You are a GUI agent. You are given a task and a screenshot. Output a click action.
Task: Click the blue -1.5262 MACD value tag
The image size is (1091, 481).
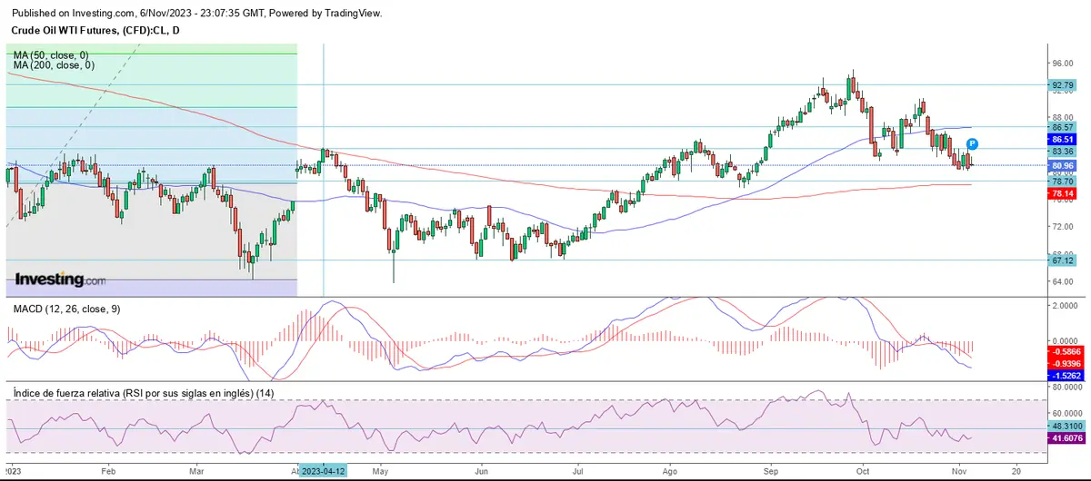point(1063,373)
